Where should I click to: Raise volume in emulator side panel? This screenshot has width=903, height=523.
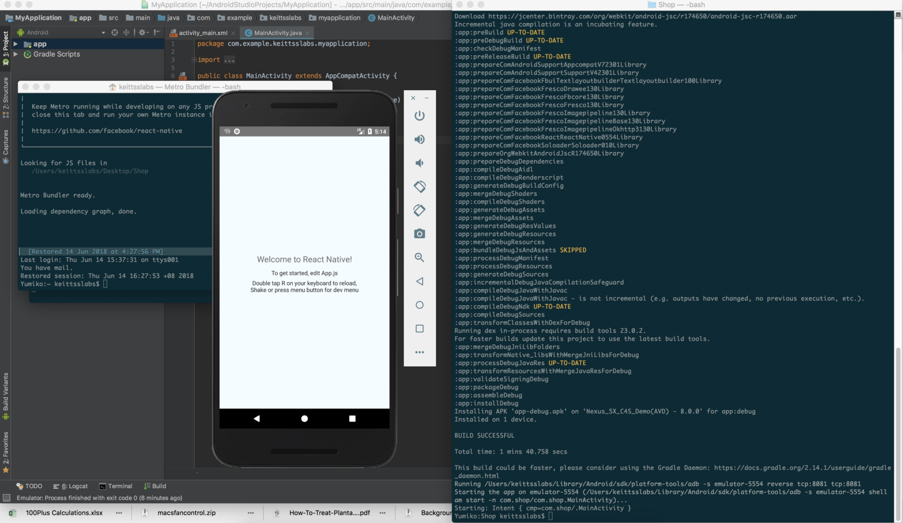(x=419, y=139)
